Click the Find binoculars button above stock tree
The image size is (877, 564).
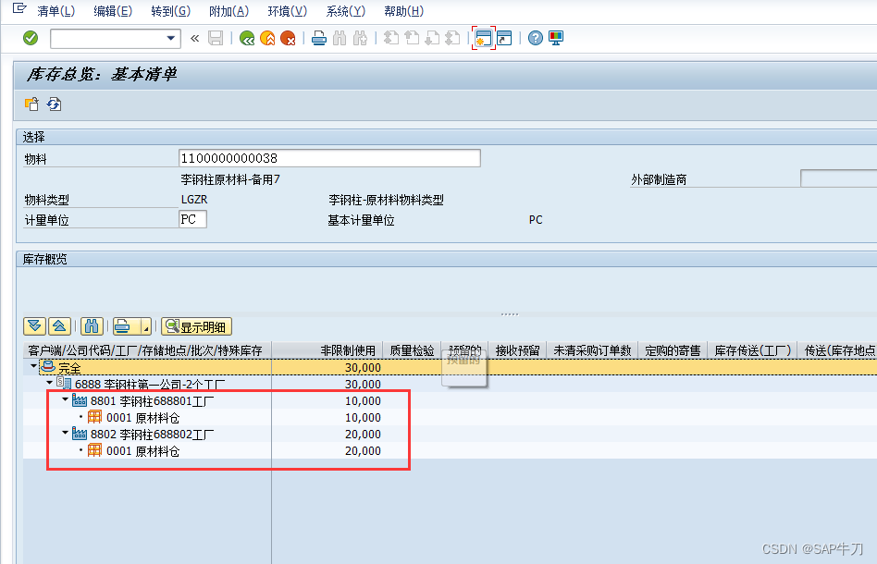point(92,326)
